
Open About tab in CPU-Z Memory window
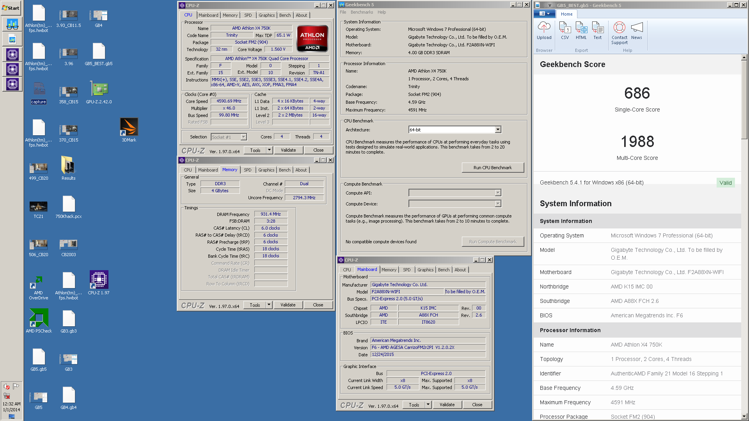pos(301,170)
